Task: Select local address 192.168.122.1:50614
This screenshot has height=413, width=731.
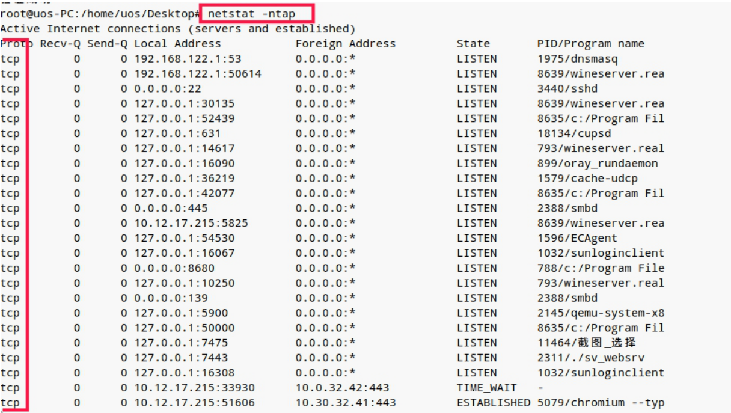Action: 198,74
